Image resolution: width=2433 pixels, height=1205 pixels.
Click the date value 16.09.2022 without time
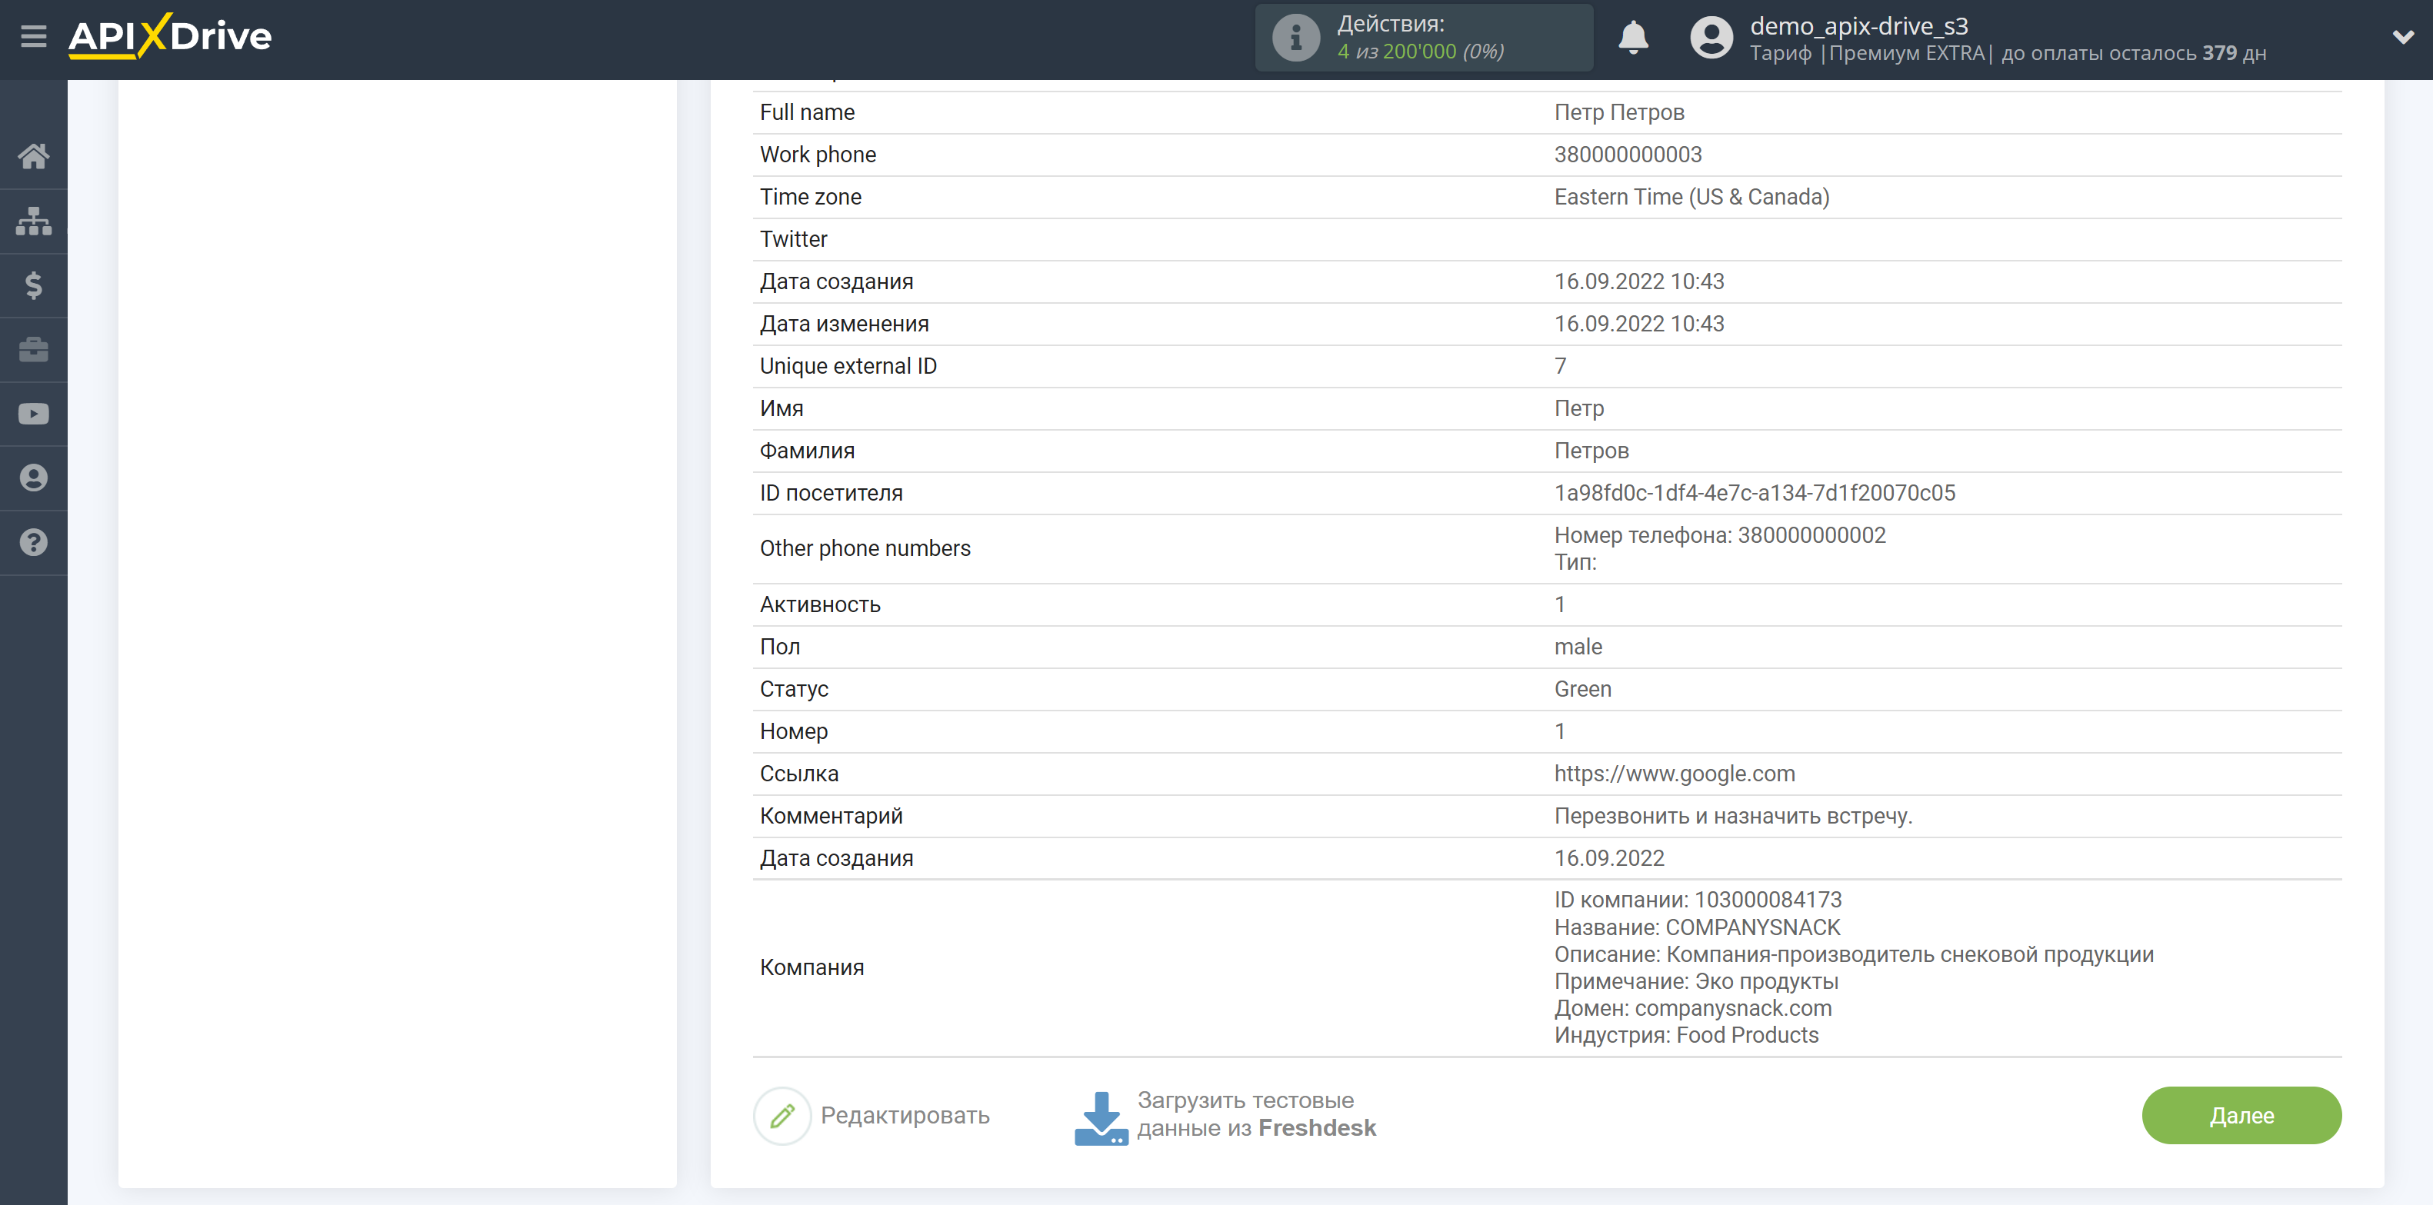pos(1609,858)
